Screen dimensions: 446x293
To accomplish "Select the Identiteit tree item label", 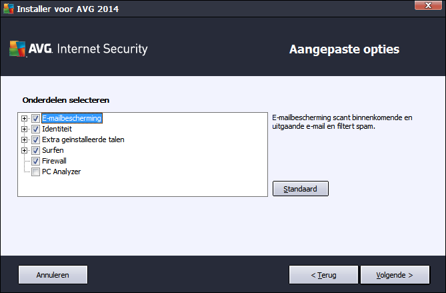I will tap(57, 129).
